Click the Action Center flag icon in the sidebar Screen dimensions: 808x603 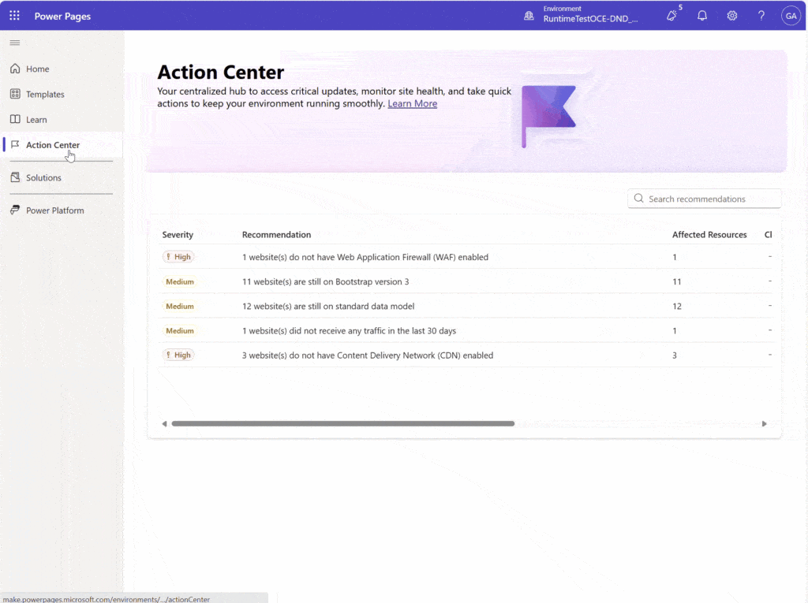point(15,144)
